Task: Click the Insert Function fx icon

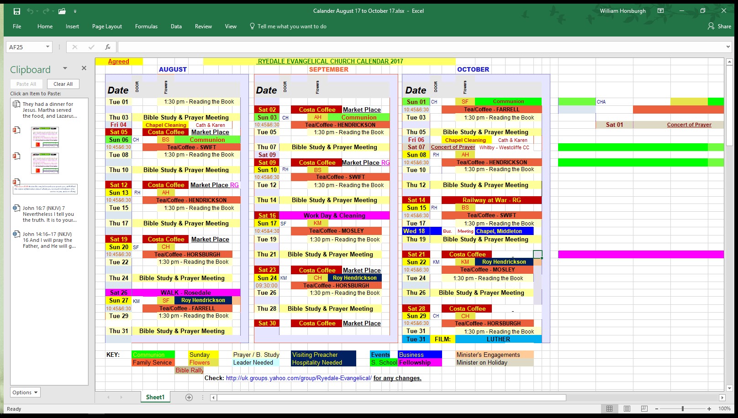Action: (x=108, y=47)
